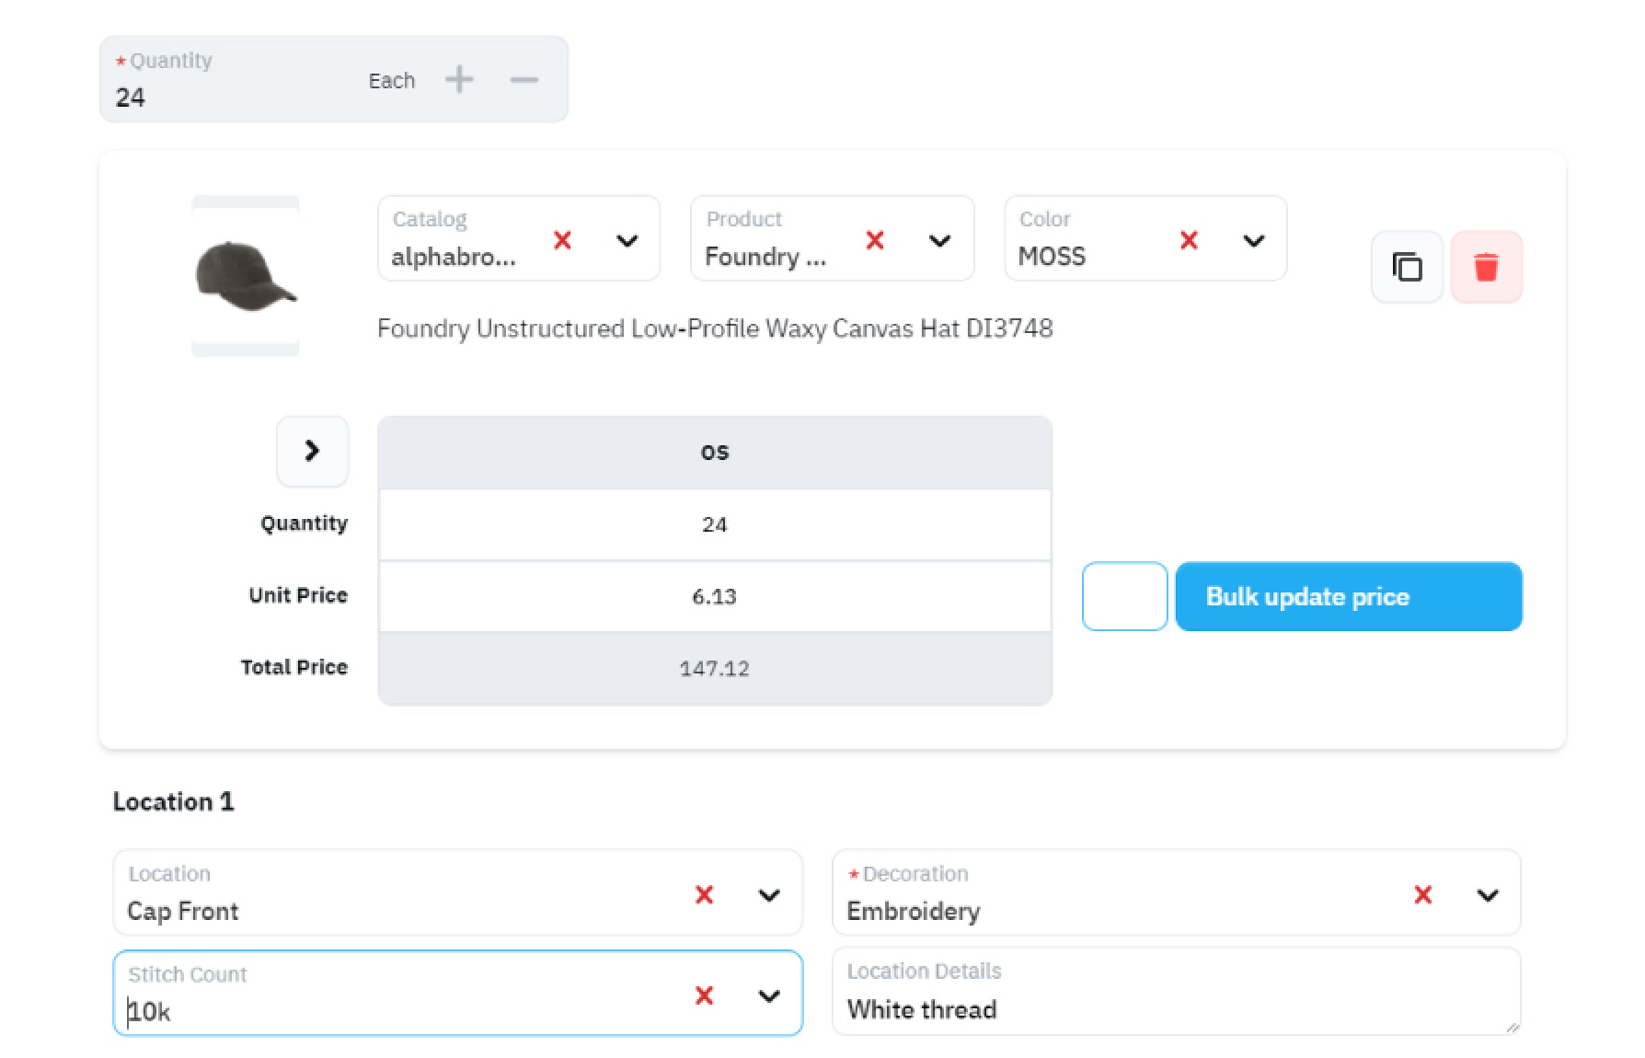Edit the unit price cell 6.13
The width and height of the screenshot is (1645, 1058).
click(715, 596)
